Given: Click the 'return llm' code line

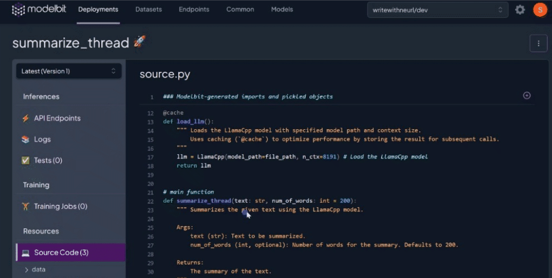Looking at the screenshot, I should coord(193,166).
